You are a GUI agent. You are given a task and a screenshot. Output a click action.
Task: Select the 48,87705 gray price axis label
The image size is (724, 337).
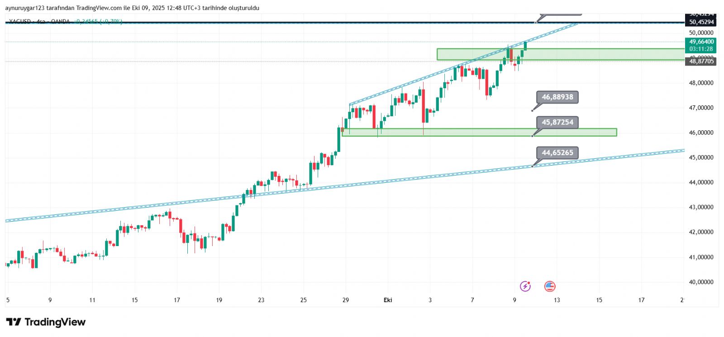[701, 62]
